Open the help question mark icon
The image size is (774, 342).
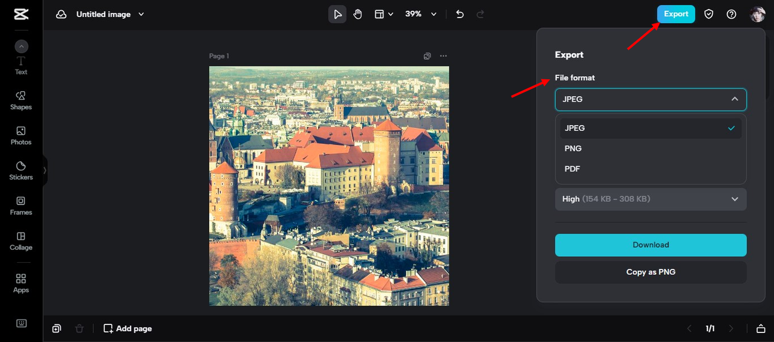coord(732,15)
